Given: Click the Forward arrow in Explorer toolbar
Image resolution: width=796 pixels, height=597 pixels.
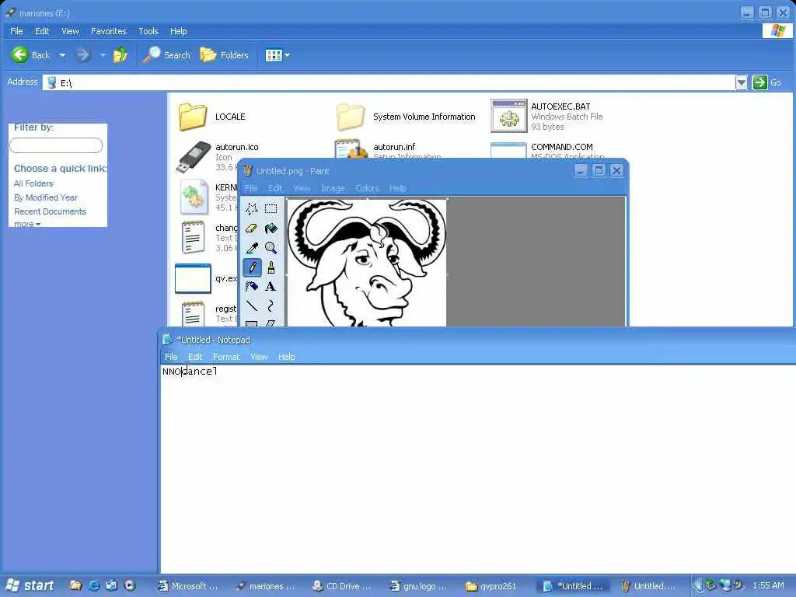Looking at the screenshot, I should pyautogui.click(x=83, y=55).
